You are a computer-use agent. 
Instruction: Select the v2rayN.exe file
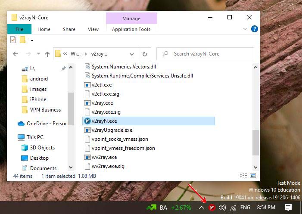[104, 121]
